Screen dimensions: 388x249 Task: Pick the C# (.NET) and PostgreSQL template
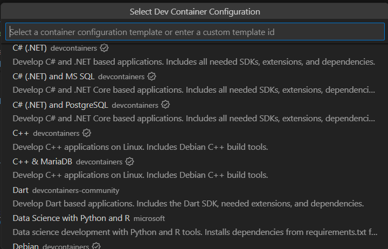click(x=60, y=105)
